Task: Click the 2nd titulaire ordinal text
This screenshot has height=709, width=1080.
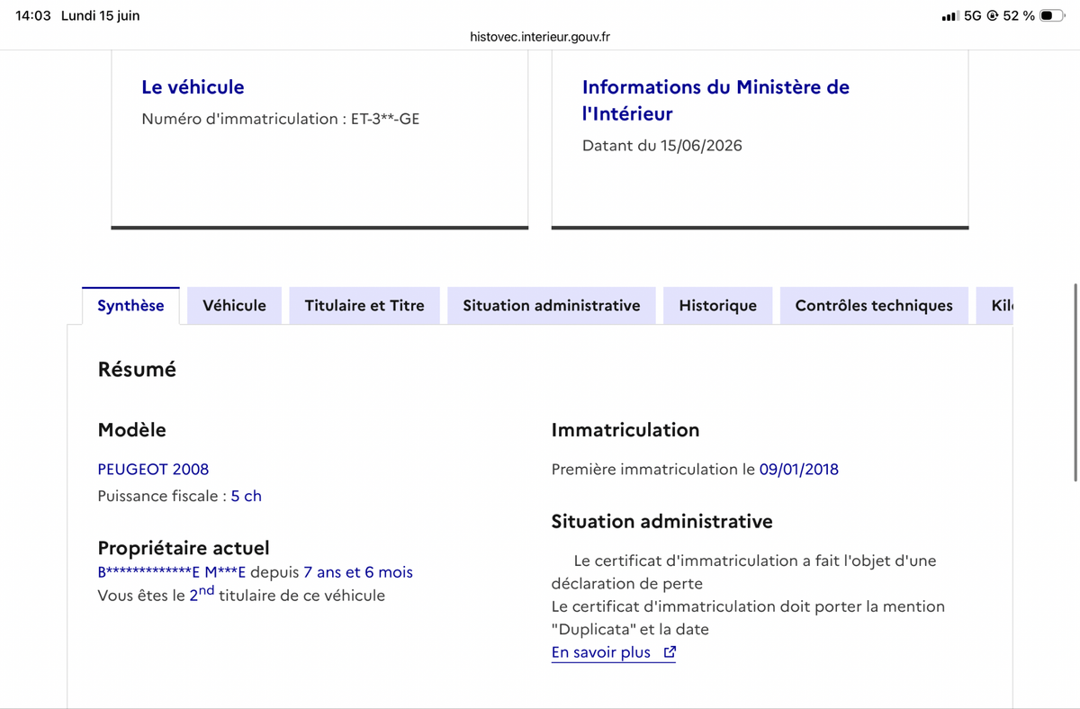Action: point(202,594)
